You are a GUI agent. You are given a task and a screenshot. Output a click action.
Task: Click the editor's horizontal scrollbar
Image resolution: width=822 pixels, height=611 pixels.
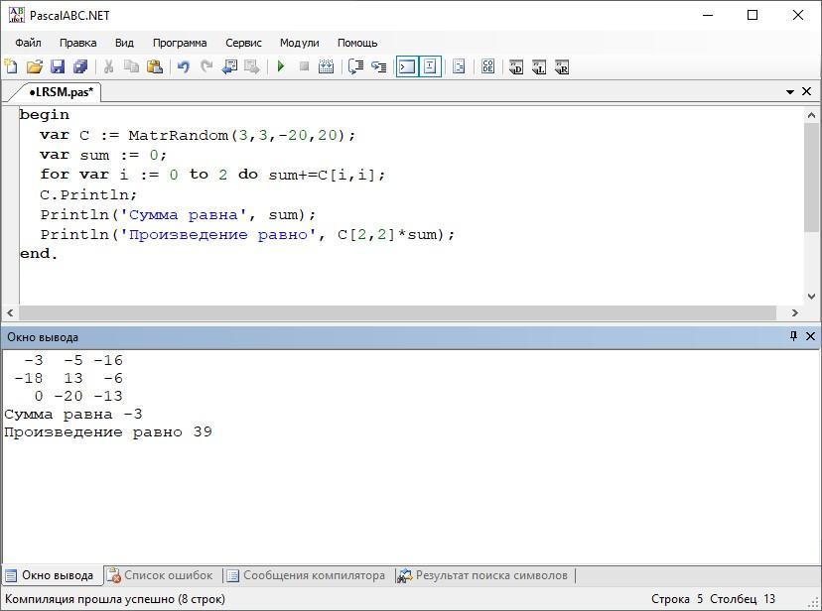click(x=397, y=312)
